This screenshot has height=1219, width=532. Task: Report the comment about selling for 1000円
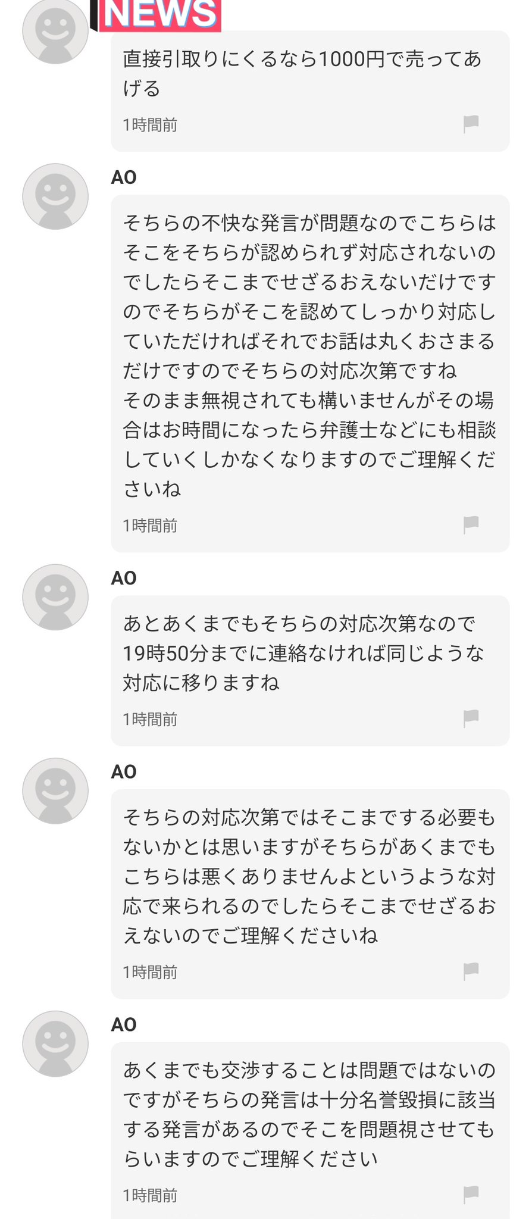coord(471,124)
